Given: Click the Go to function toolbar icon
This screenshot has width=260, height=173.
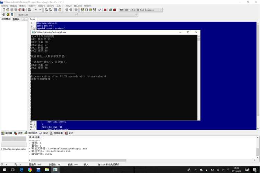Looking at the screenshot, I should tap(56, 10).
